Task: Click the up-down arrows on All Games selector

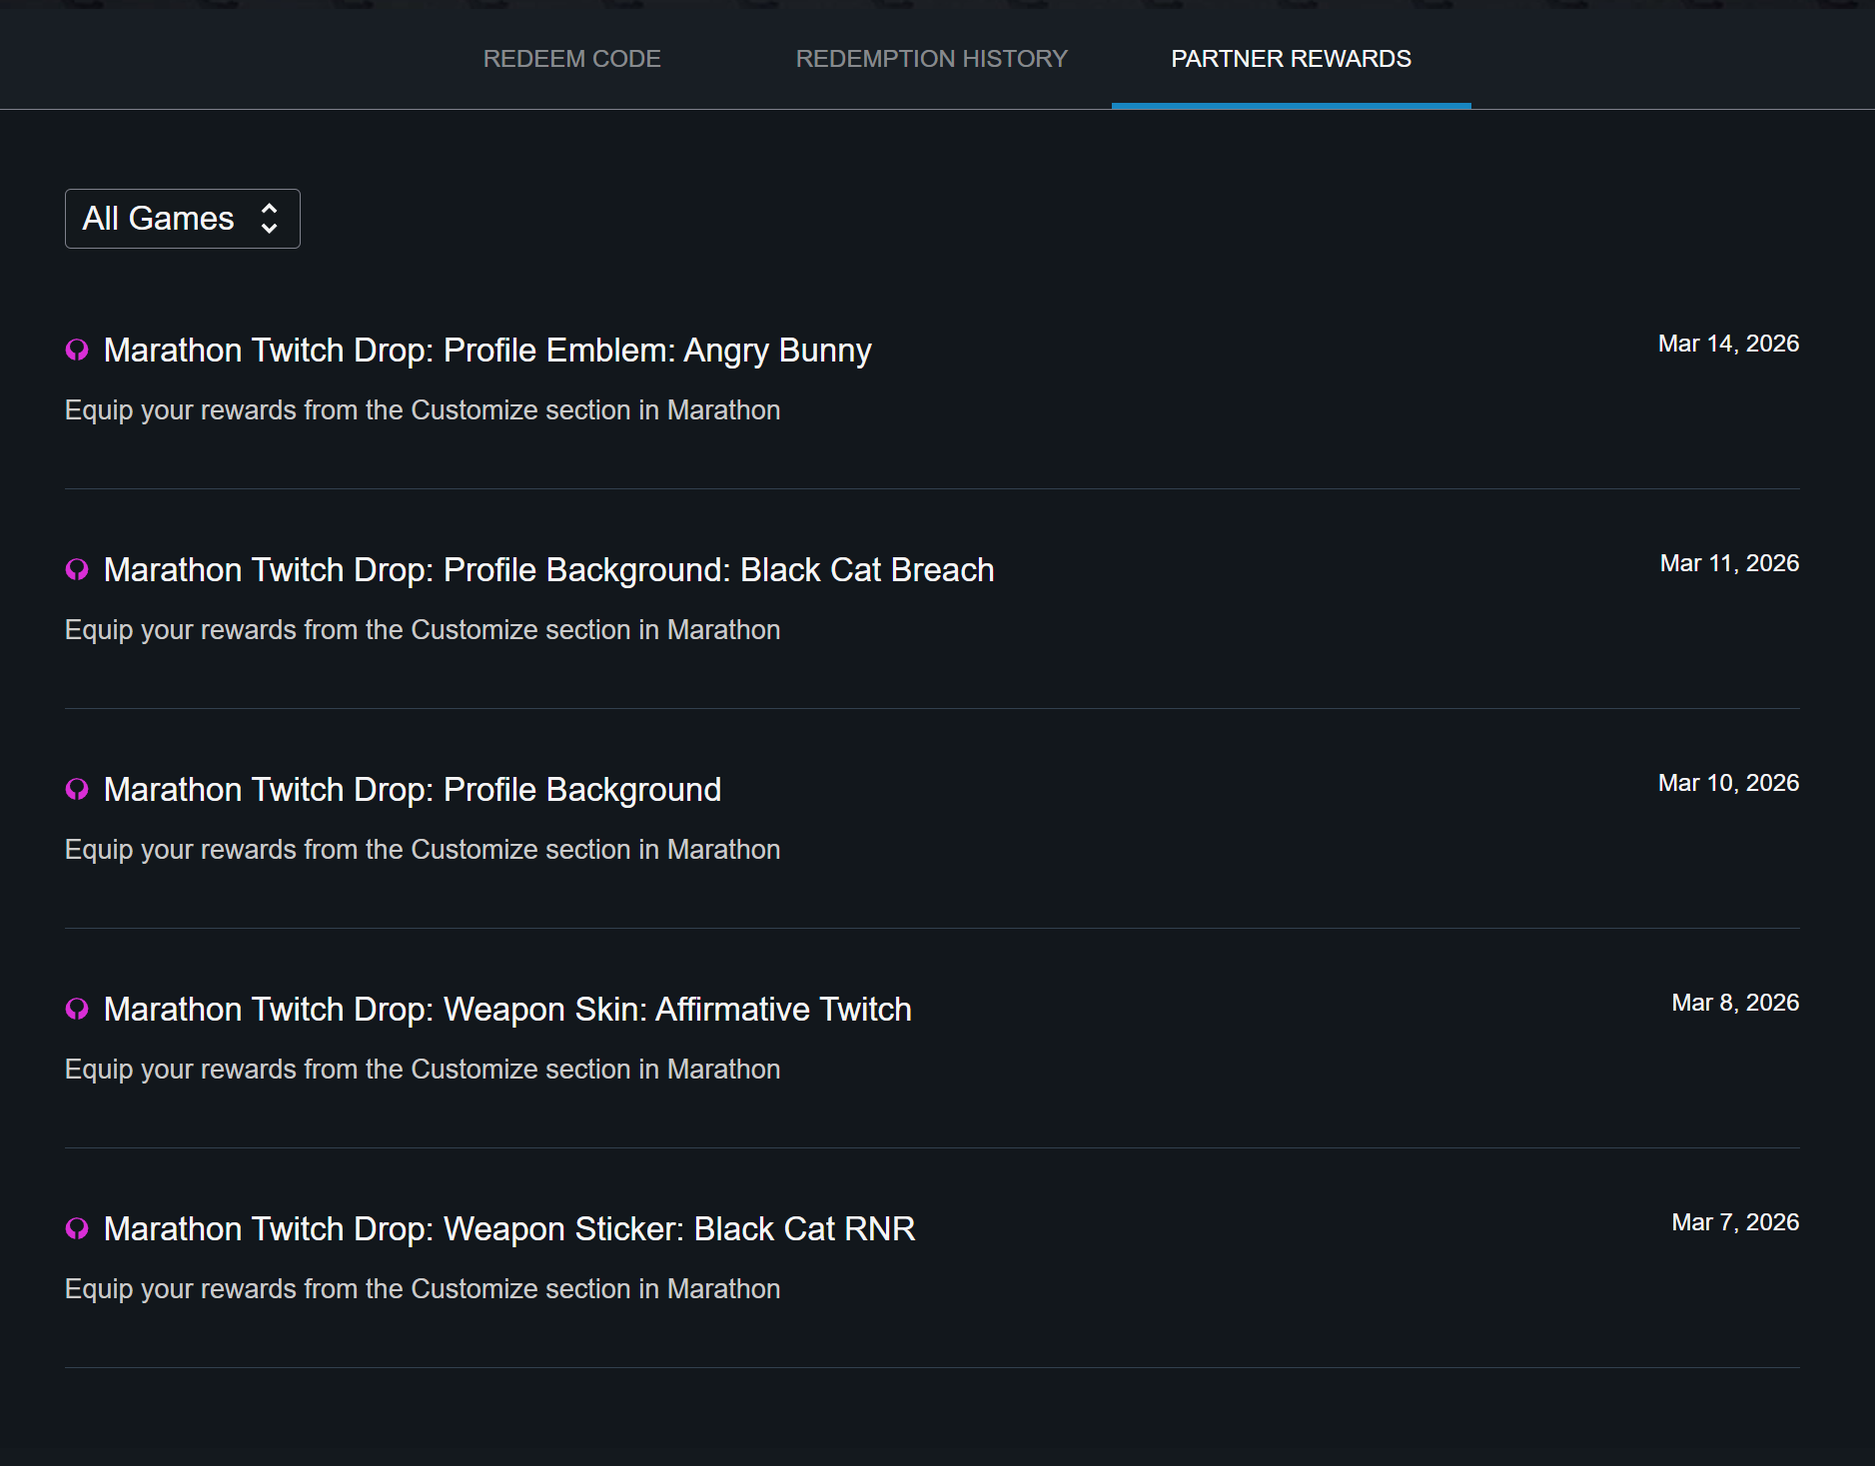Action: [x=269, y=219]
